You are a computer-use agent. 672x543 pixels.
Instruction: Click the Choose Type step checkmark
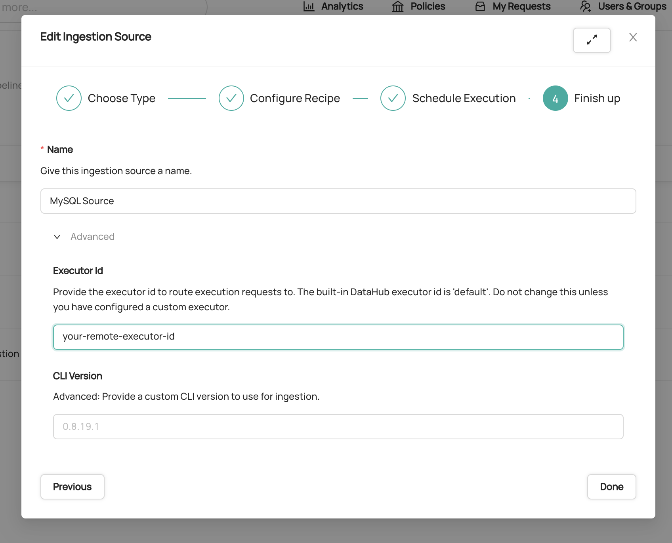coord(69,98)
